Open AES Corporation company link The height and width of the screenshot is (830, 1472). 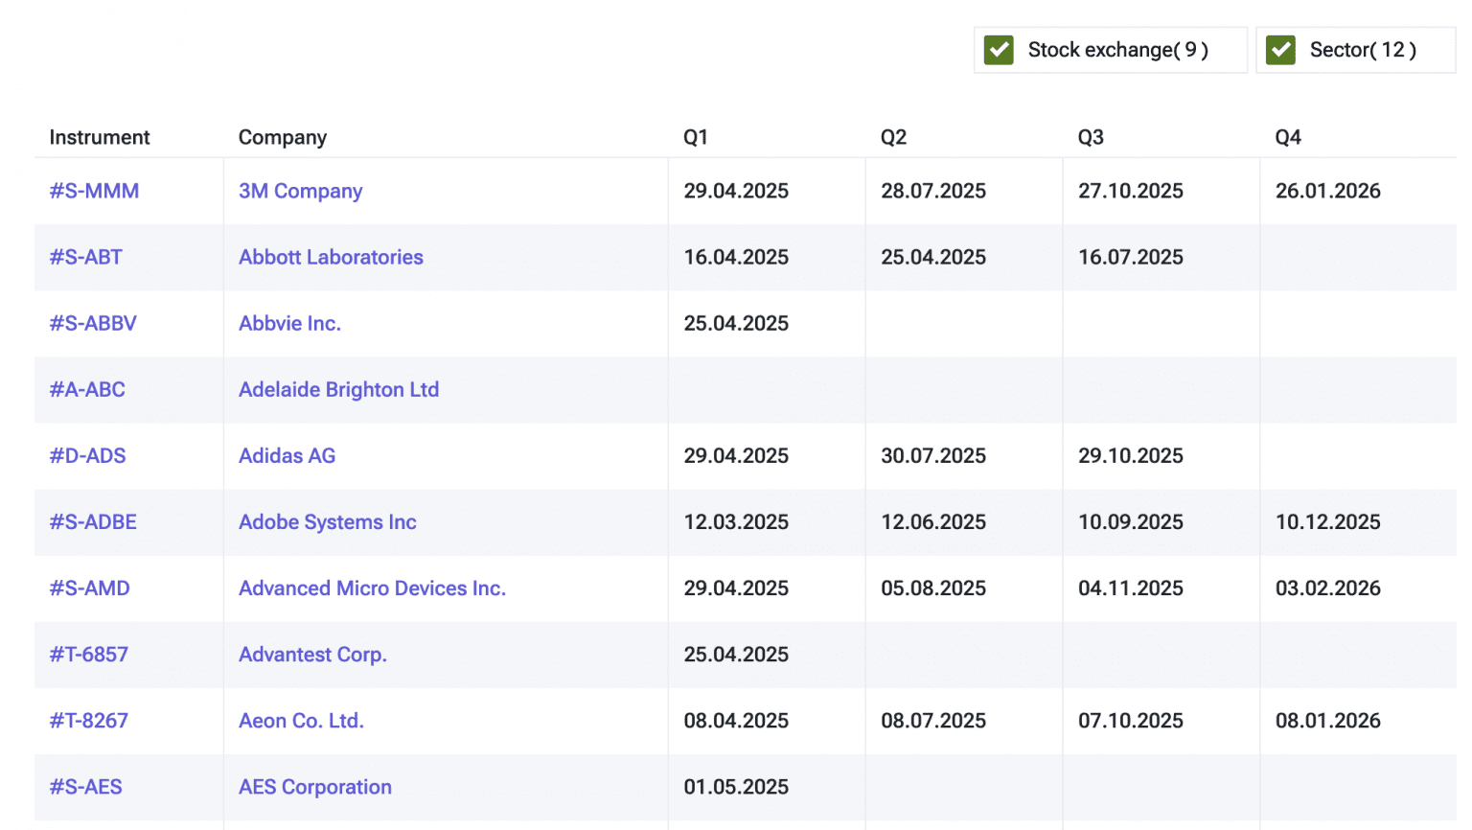click(x=314, y=786)
